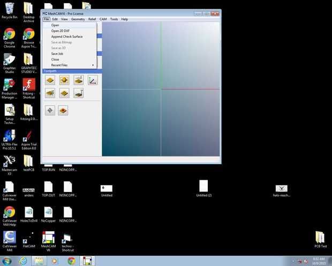Select the Recycle Bin desktop icon
Screen dimensions: 332x266
pos(9,11)
